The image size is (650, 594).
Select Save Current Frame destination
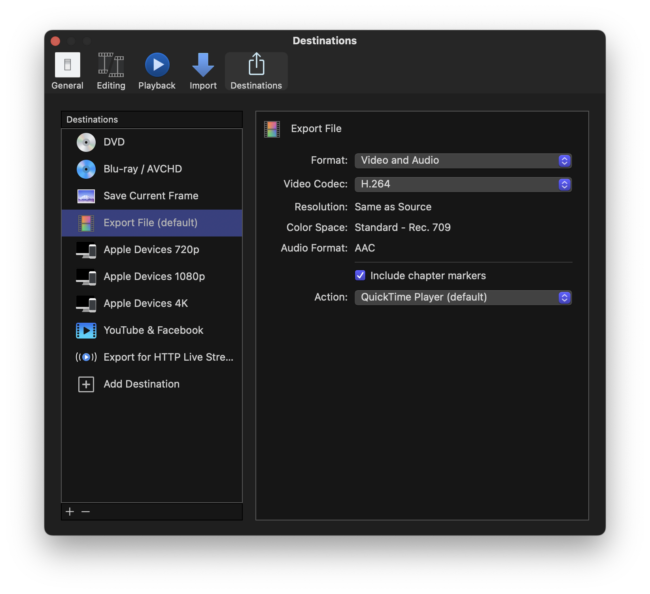click(x=152, y=196)
